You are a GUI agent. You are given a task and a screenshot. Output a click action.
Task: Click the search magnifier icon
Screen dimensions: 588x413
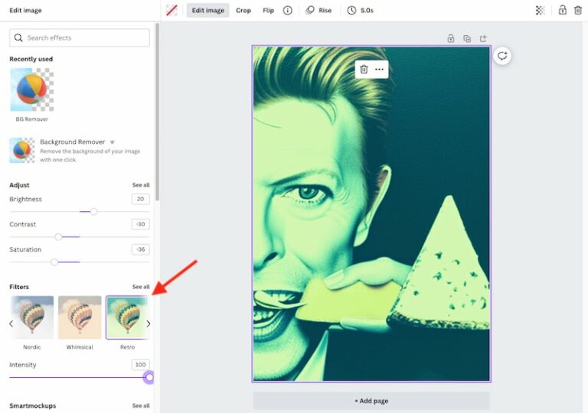pos(18,37)
